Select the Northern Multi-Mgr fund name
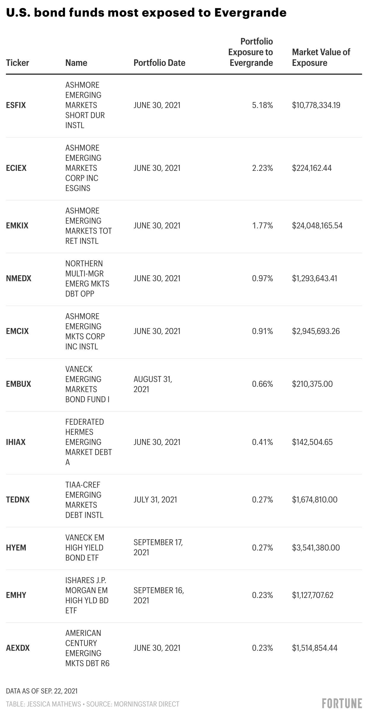This screenshot has height=716, width=368. tap(87, 278)
